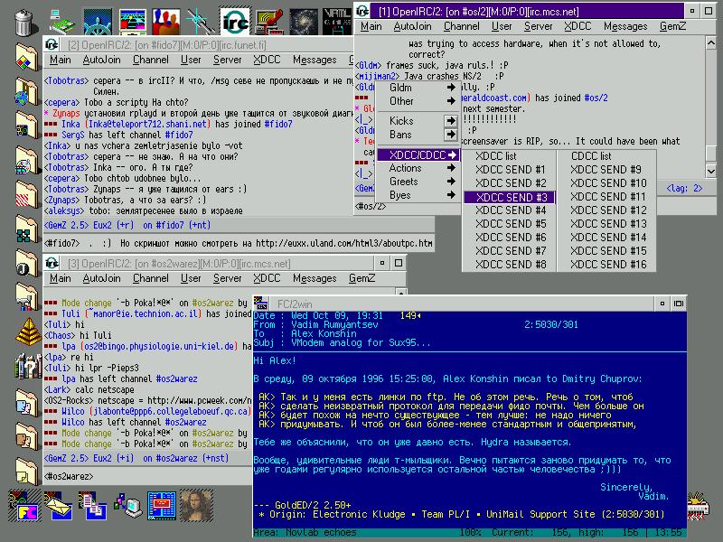723x542 pixels.
Task: Open the computer with colored cubes icon
Action: coord(127,506)
